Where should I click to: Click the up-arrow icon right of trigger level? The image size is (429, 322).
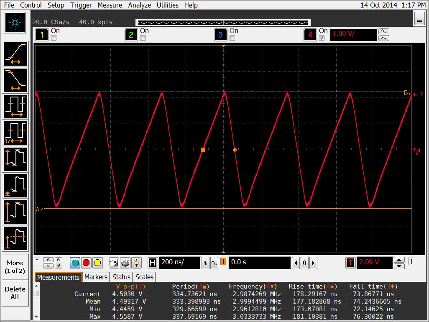pos(411,261)
